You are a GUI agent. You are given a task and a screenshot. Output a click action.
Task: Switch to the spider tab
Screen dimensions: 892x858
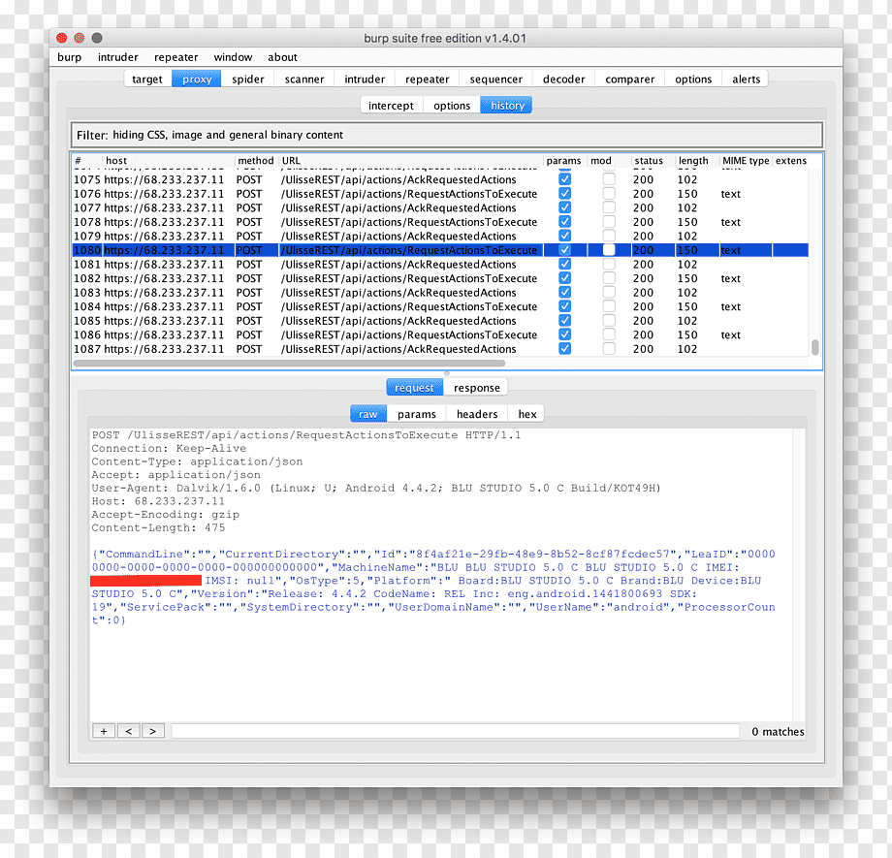click(x=248, y=79)
